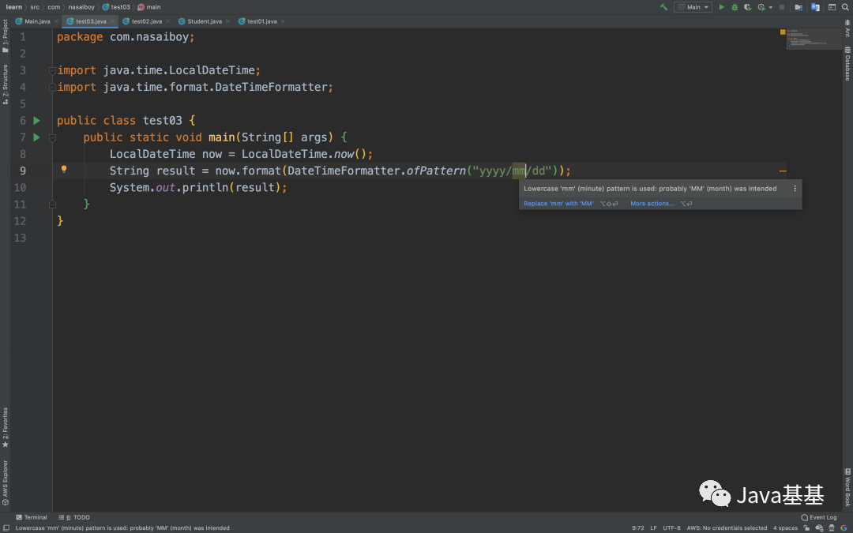Change the UTF-8 file encoding
853x533 pixels.
click(x=671, y=527)
